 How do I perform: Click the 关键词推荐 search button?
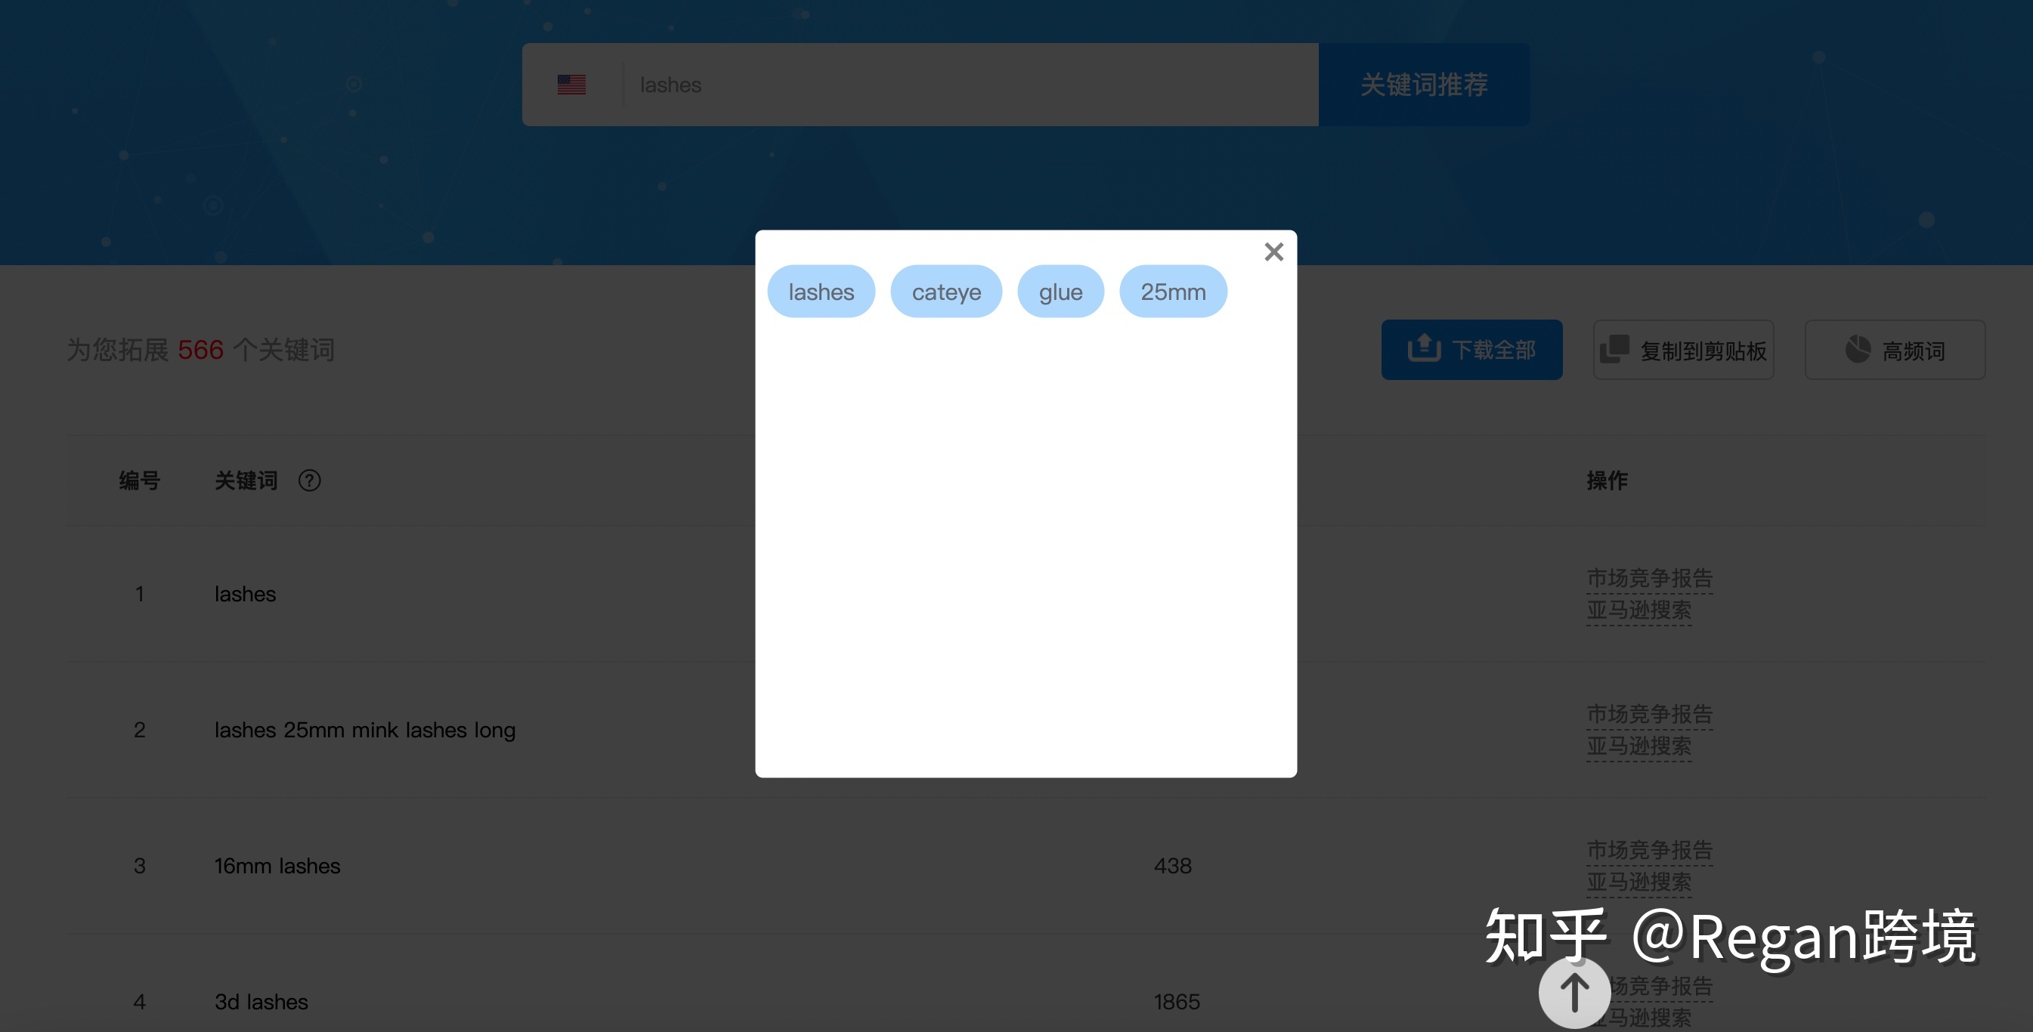1424,85
